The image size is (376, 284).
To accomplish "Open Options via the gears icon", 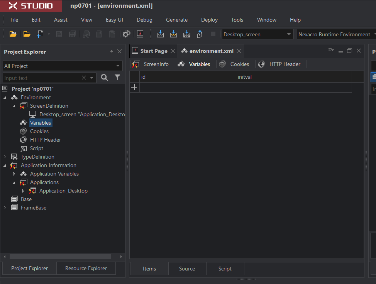I will (126, 34).
